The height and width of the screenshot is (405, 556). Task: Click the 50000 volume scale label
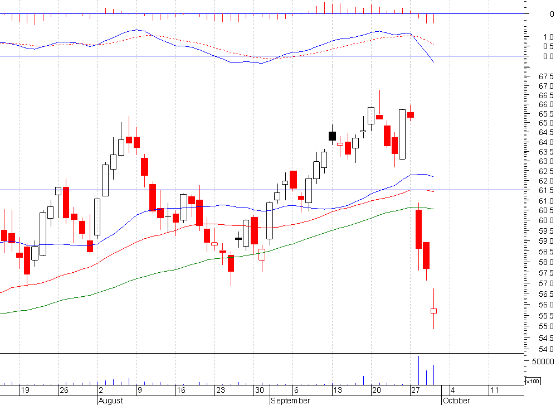point(543,361)
